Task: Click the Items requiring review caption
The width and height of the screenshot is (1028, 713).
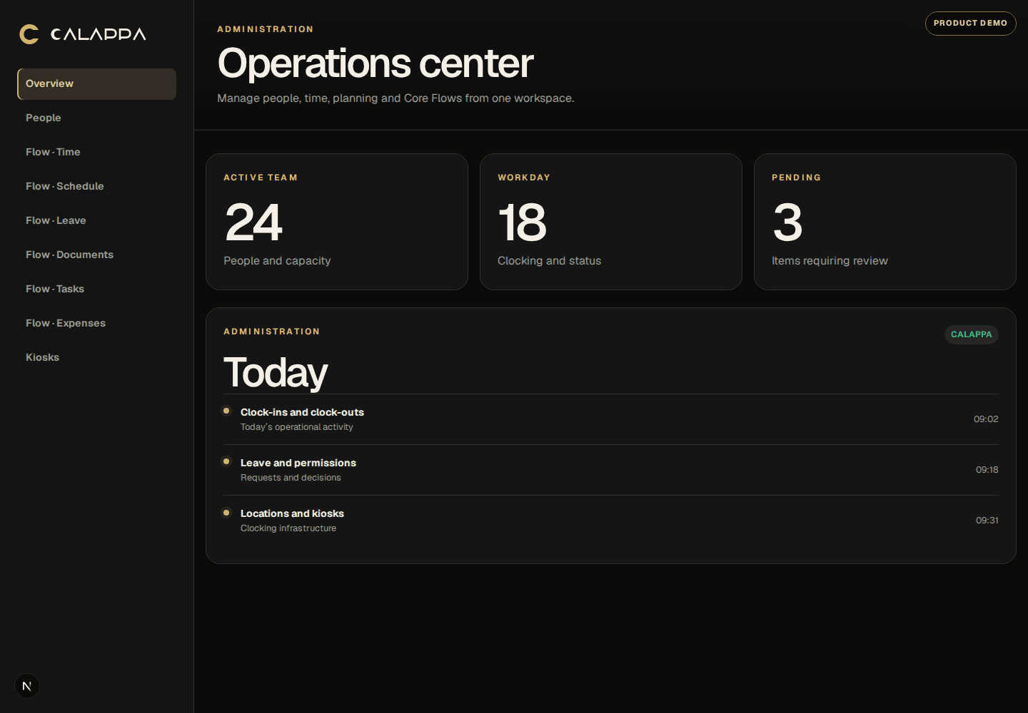Action: pos(830,261)
